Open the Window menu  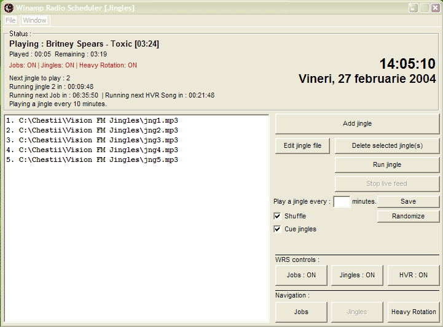pos(35,20)
